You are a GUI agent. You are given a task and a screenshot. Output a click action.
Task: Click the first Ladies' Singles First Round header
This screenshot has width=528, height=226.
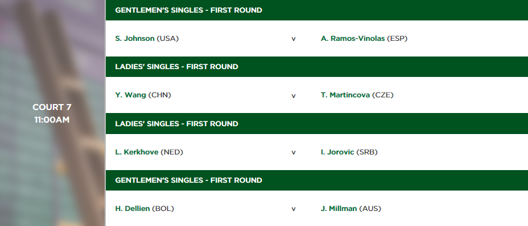click(x=316, y=67)
